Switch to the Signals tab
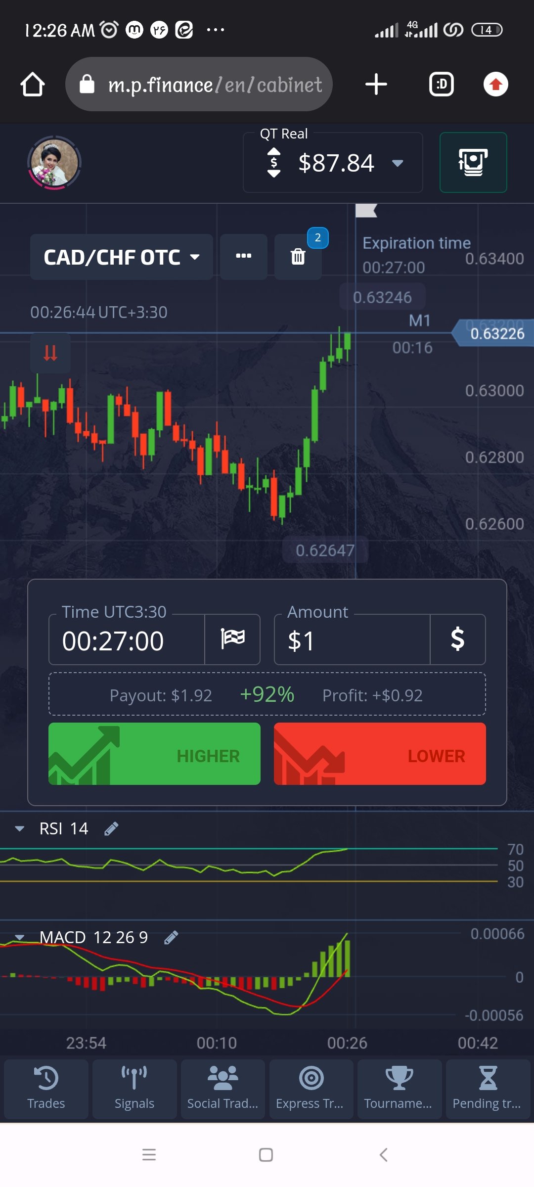 pyautogui.click(x=134, y=1089)
